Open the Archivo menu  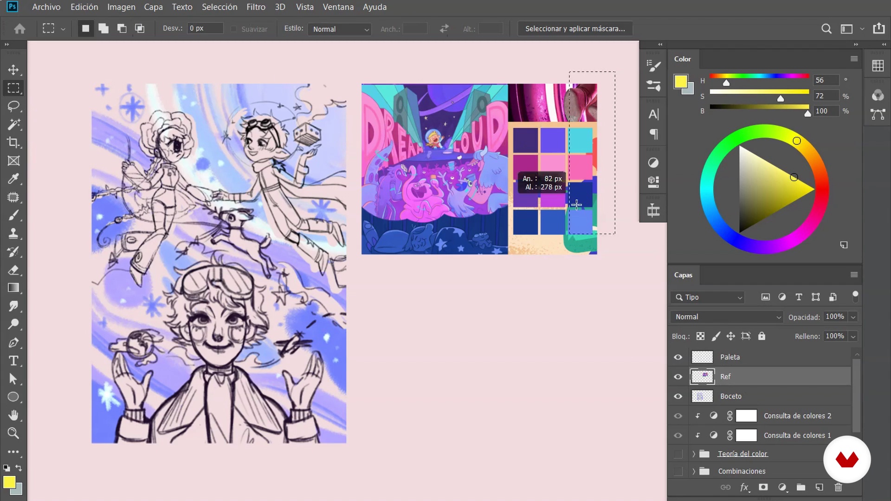tap(46, 7)
